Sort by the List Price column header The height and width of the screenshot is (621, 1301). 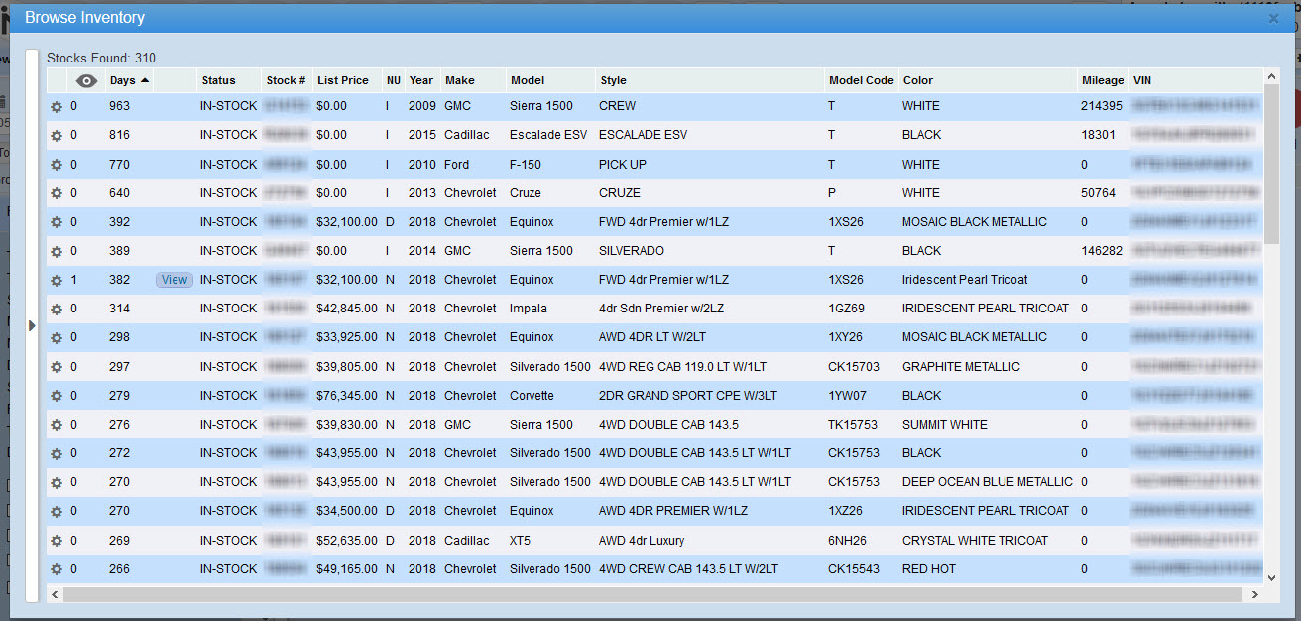pyautogui.click(x=342, y=80)
